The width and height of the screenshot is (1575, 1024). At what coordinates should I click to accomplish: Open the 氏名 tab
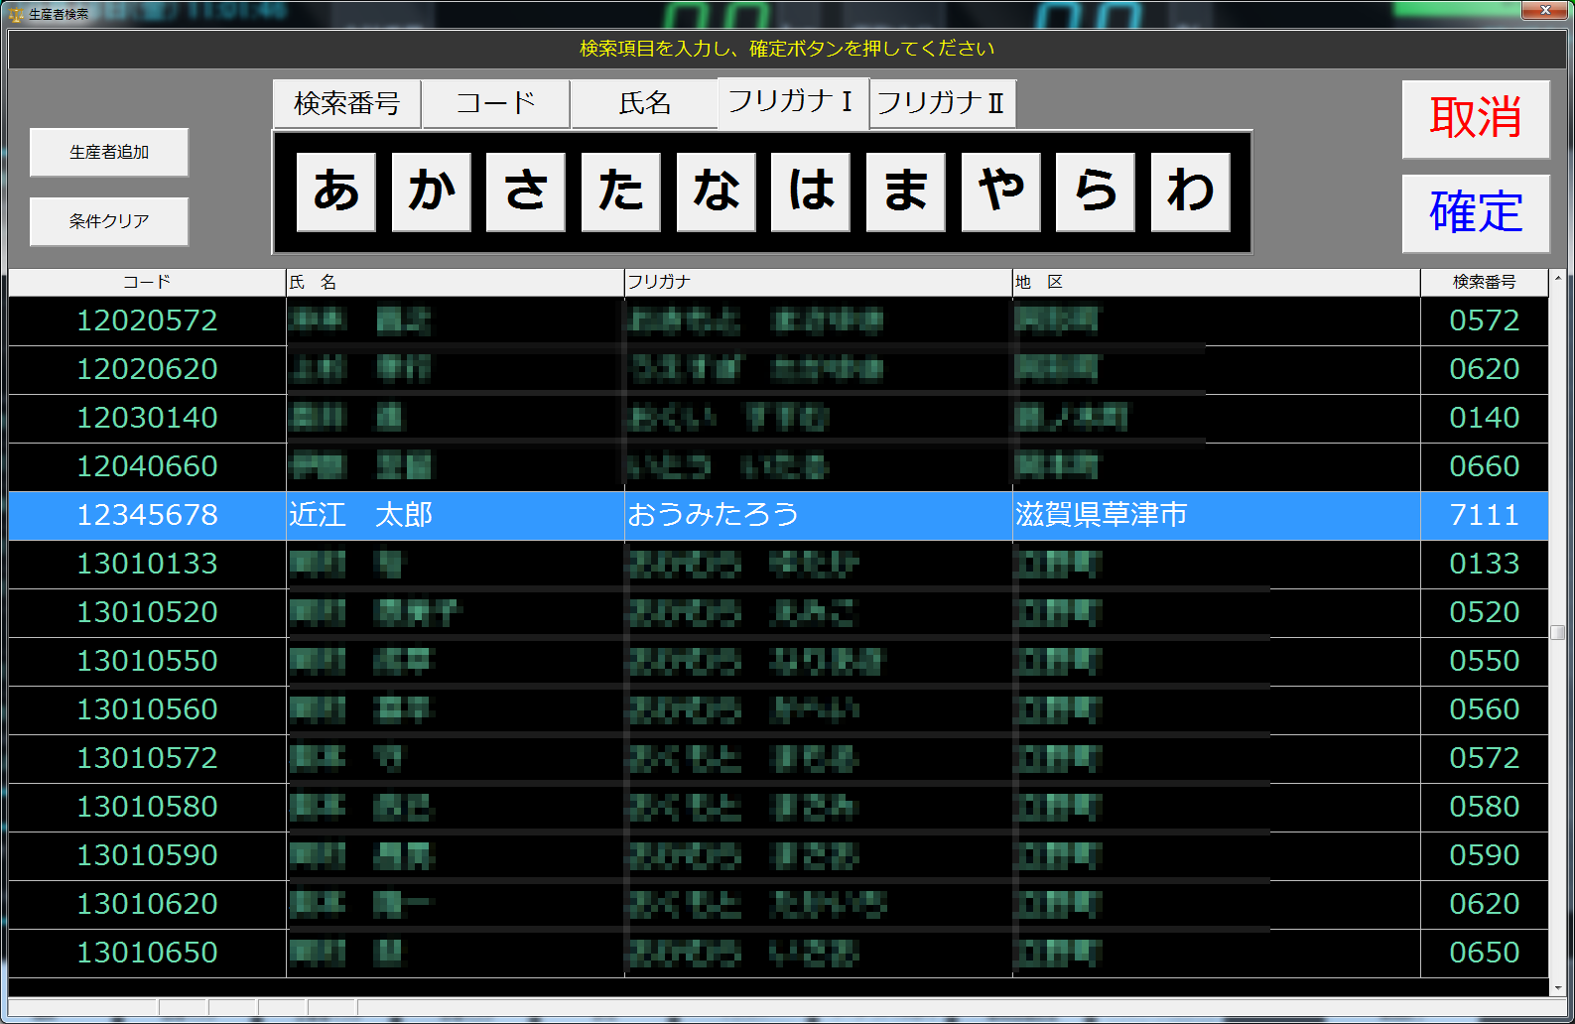pyautogui.click(x=645, y=104)
